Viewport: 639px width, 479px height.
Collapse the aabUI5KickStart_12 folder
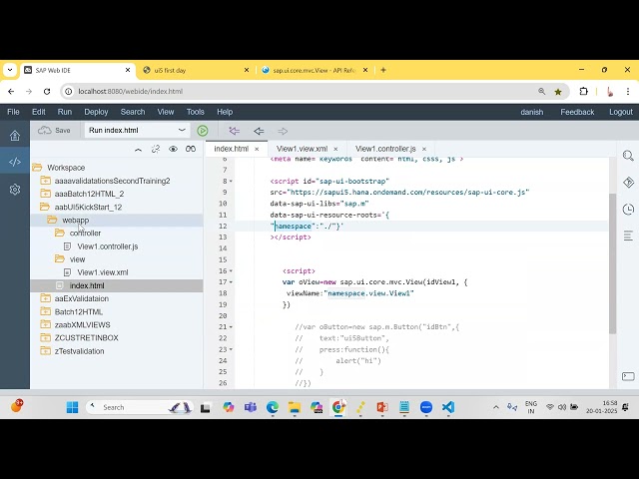(x=45, y=207)
